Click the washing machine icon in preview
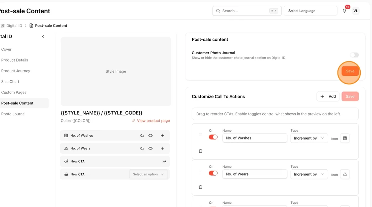 pos(66,135)
